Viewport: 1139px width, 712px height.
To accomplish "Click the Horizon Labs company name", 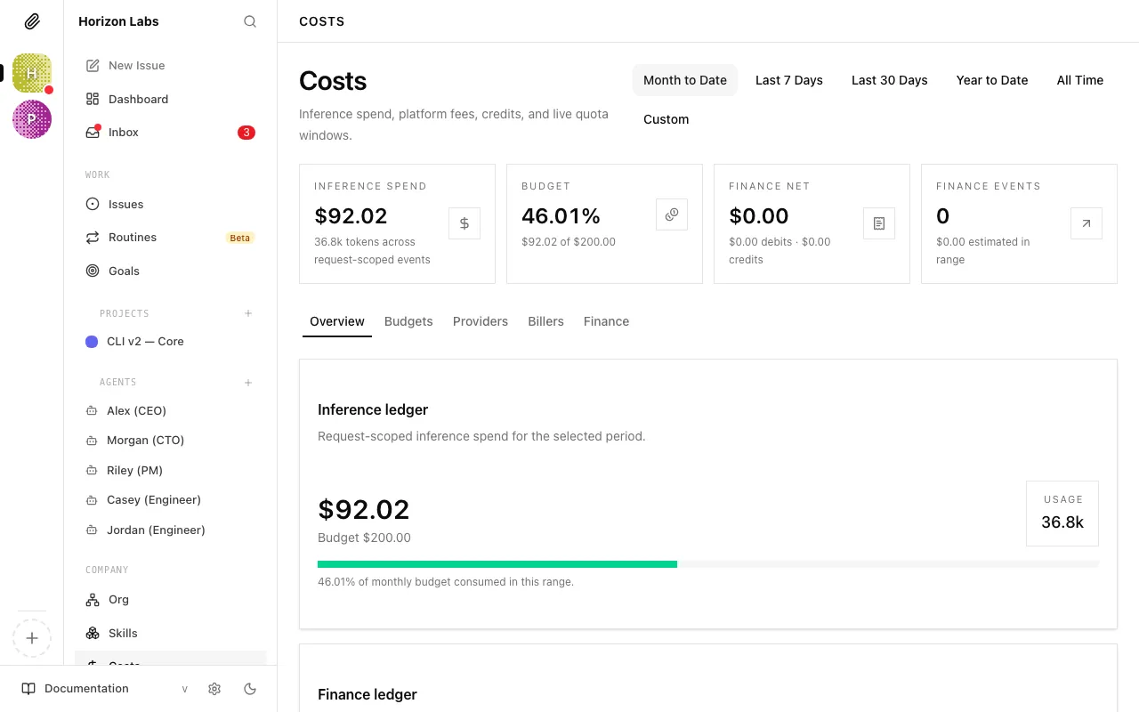I will pyautogui.click(x=118, y=21).
